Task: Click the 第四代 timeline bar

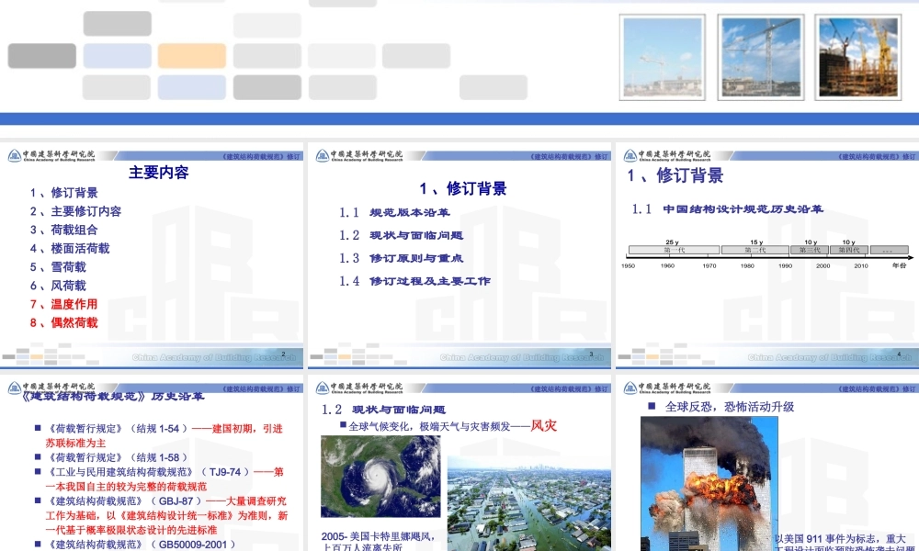Action: point(848,250)
